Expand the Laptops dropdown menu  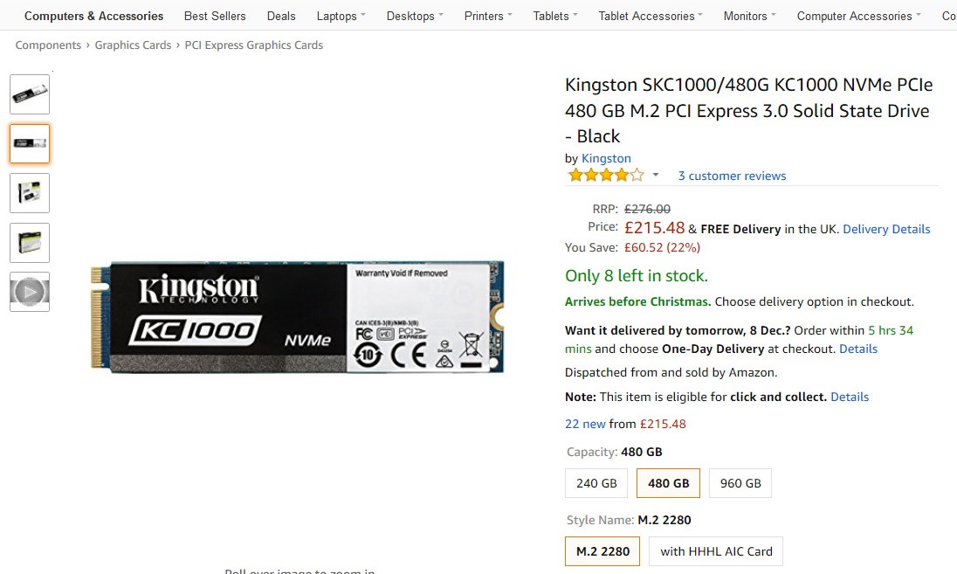(341, 16)
